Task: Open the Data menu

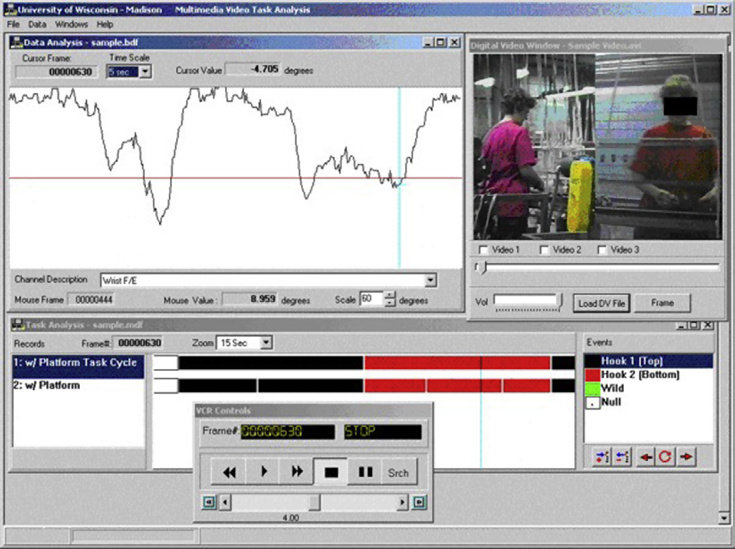Action: click(37, 25)
